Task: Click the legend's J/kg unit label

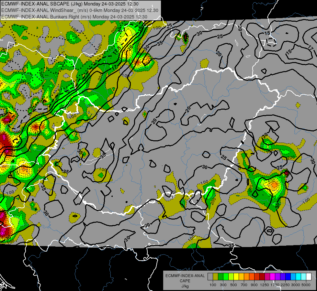Action: click(x=185, y=286)
